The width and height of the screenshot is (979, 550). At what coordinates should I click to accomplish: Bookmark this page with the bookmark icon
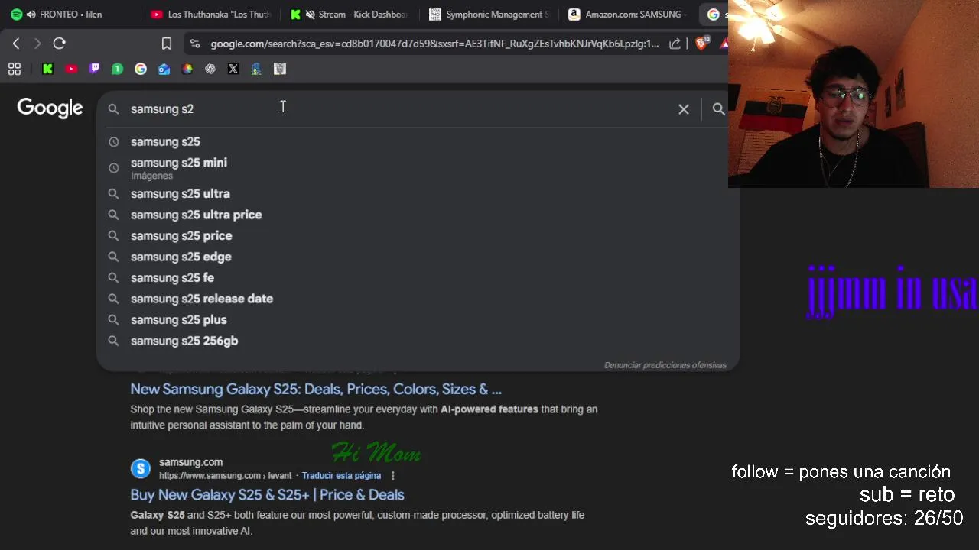pyautogui.click(x=166, y=44)
